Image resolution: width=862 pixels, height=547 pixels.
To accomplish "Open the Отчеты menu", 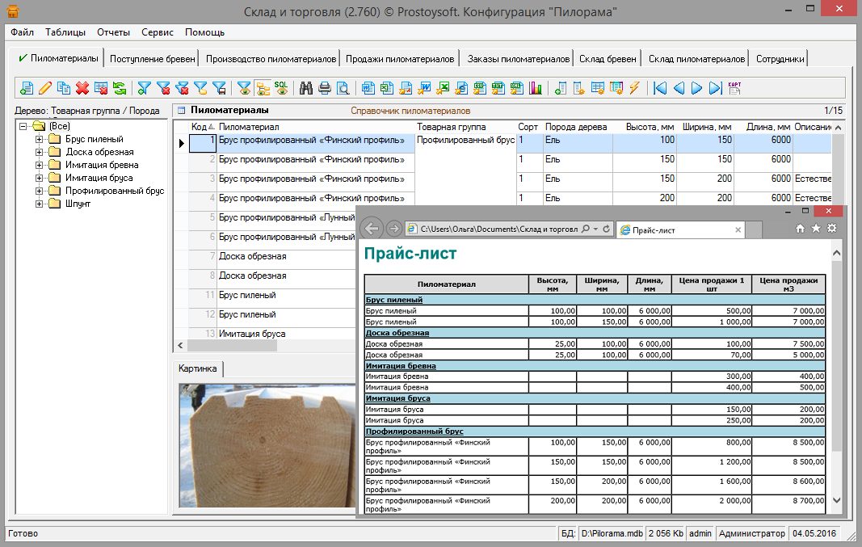I will click(113, 32).
